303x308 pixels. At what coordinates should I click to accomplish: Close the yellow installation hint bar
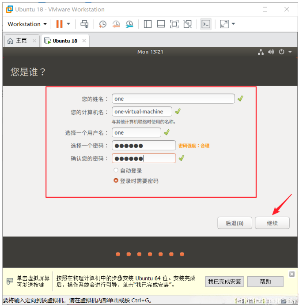pos(292,274)
